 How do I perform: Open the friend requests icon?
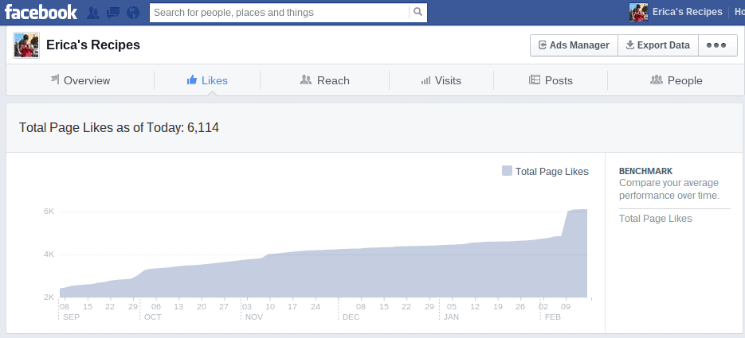click(x=93, y=13)
